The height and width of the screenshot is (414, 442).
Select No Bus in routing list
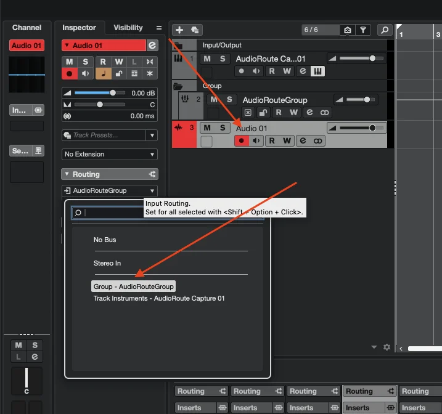pyautogui.click(x=105, y=240)
